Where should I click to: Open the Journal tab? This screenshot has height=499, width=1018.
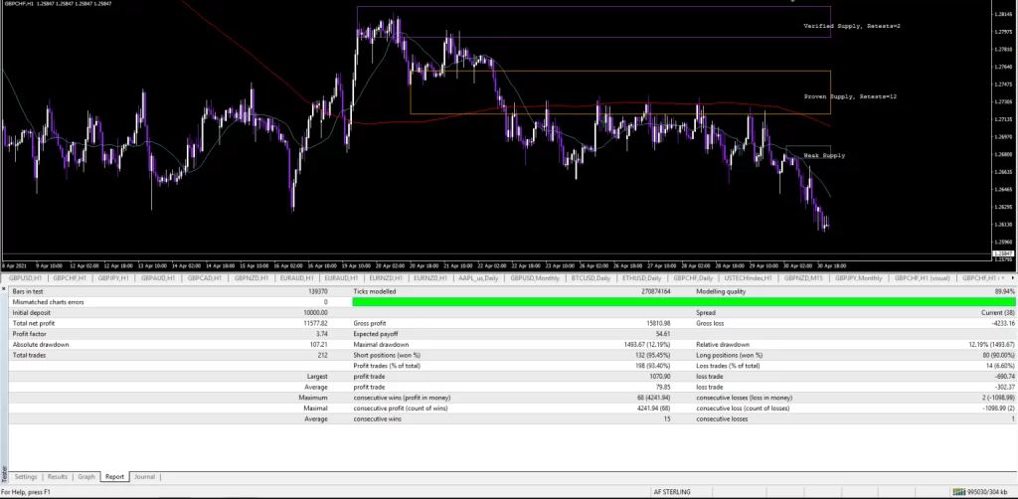(x=144, y=477)
